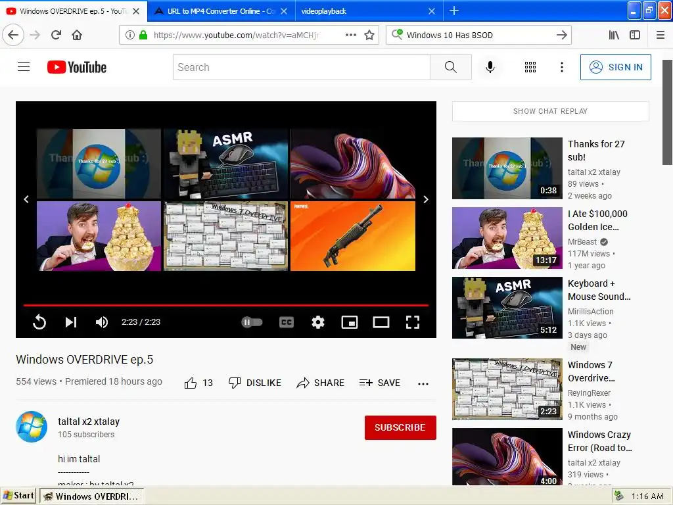The image size is (673, 505).
Task: Enable miniplayer mode
Action: coord(350,322)
